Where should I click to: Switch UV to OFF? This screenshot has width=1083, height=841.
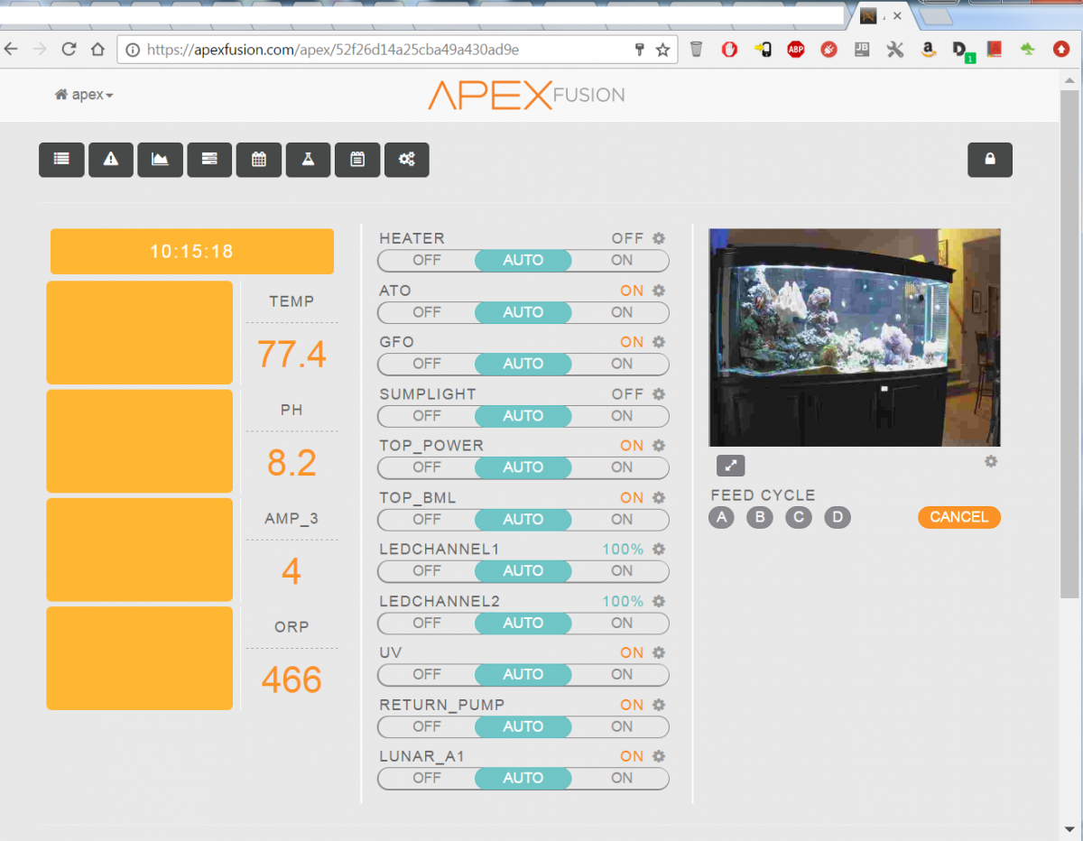(x=427, y=674)
